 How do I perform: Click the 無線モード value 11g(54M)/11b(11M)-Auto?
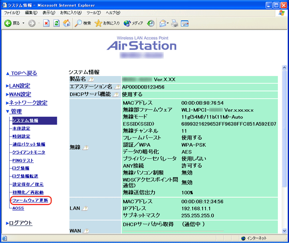[x=212, y=117]
